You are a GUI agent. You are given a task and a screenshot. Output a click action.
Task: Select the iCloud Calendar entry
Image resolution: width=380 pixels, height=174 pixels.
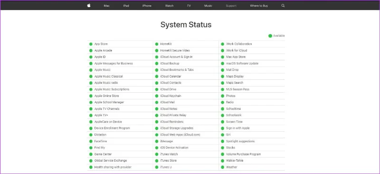[171, 77]
